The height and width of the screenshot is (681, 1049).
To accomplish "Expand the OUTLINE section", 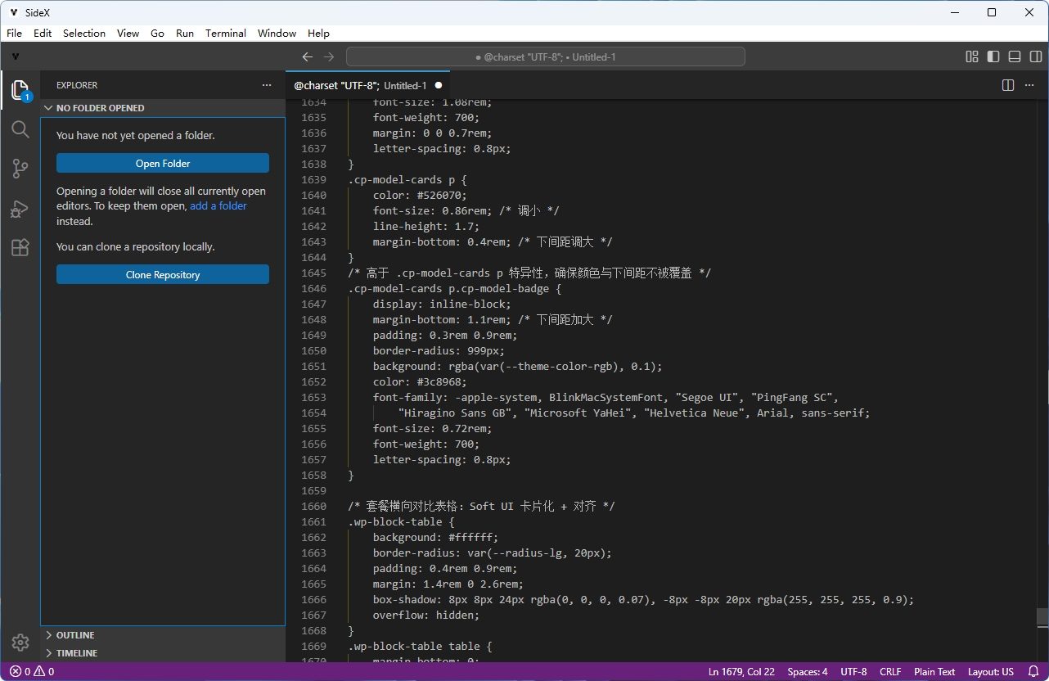I will tap(163, 635).
